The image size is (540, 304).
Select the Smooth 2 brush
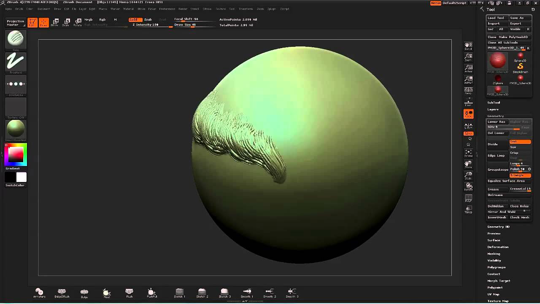270,293
